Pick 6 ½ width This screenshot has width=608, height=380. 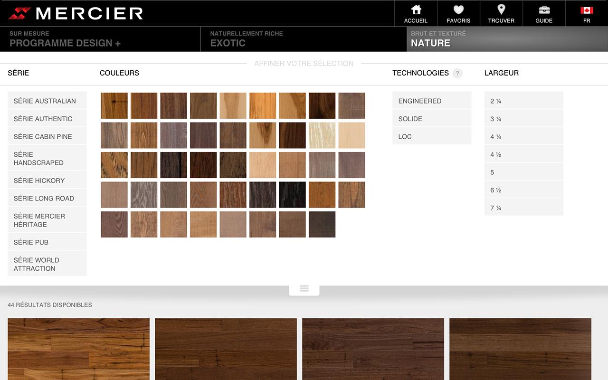pyautogui.click(x=523, y=190)
